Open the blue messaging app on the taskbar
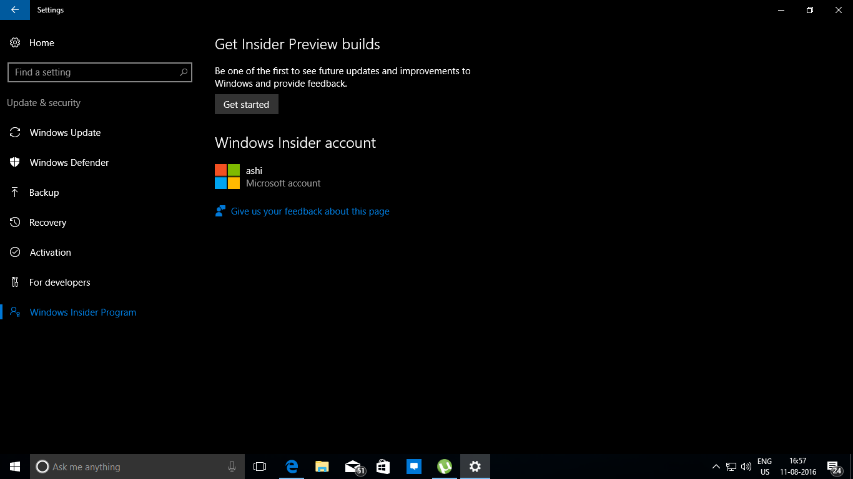 tap(413, 467)
